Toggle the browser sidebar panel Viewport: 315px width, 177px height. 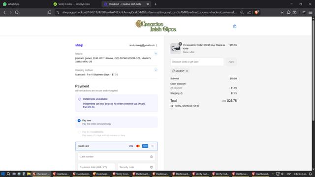point(294,12)
